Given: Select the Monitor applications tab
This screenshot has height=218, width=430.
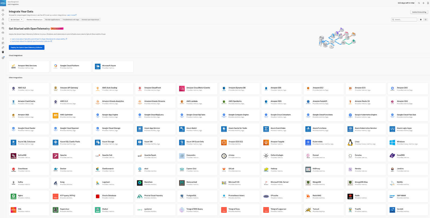Looking at the screenshot, I should tap(52, 20).
